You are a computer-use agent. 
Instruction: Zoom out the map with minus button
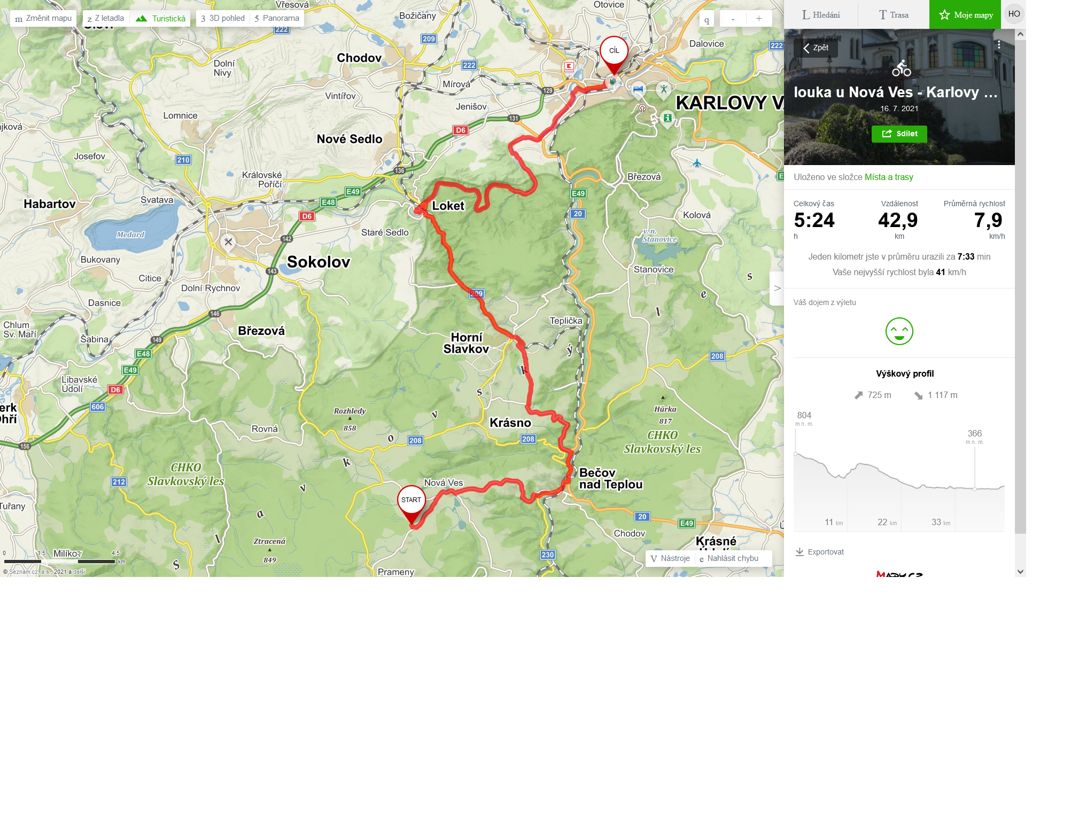tap(733, 19)
